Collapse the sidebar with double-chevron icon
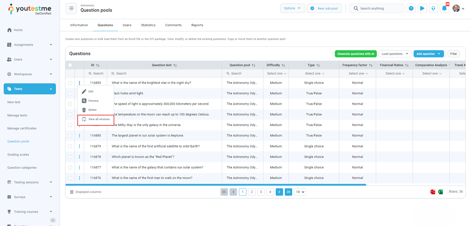Image resolution: width=471 pixels, height=226 pixels. [53, 220]
